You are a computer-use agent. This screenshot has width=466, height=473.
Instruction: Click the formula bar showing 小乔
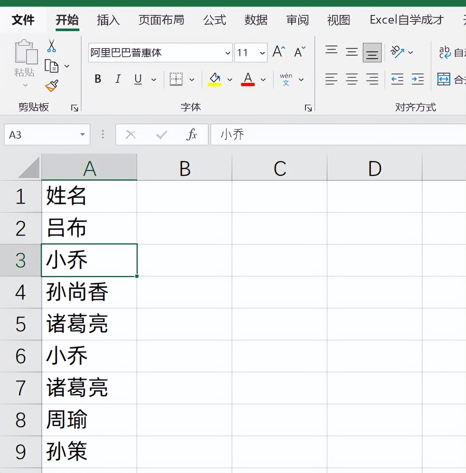(338, 135)
